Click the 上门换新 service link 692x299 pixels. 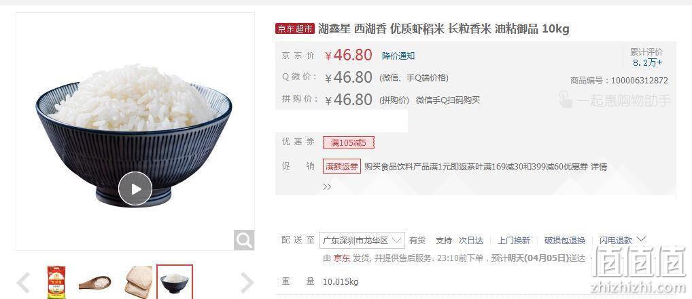click(514, 241)
